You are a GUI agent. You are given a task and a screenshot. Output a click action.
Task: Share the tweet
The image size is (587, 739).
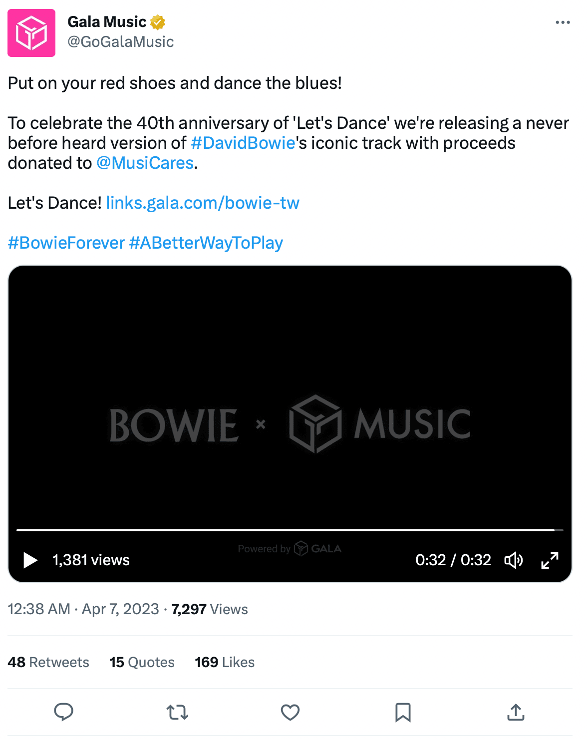(516, 712)
